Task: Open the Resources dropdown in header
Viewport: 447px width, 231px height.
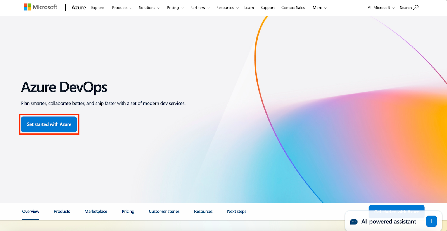Action: [x=227, y=8]
